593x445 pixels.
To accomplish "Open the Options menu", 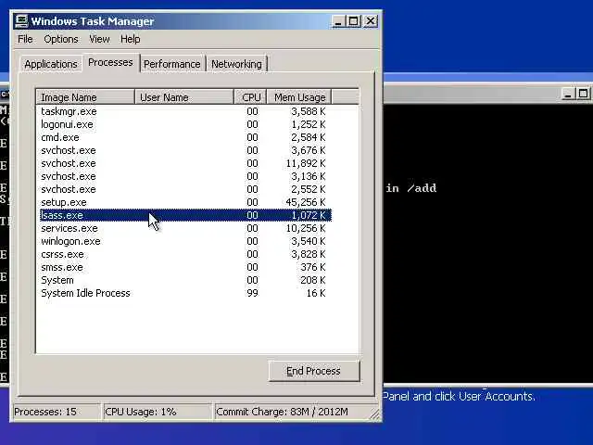I will click(x=61, y=39).
